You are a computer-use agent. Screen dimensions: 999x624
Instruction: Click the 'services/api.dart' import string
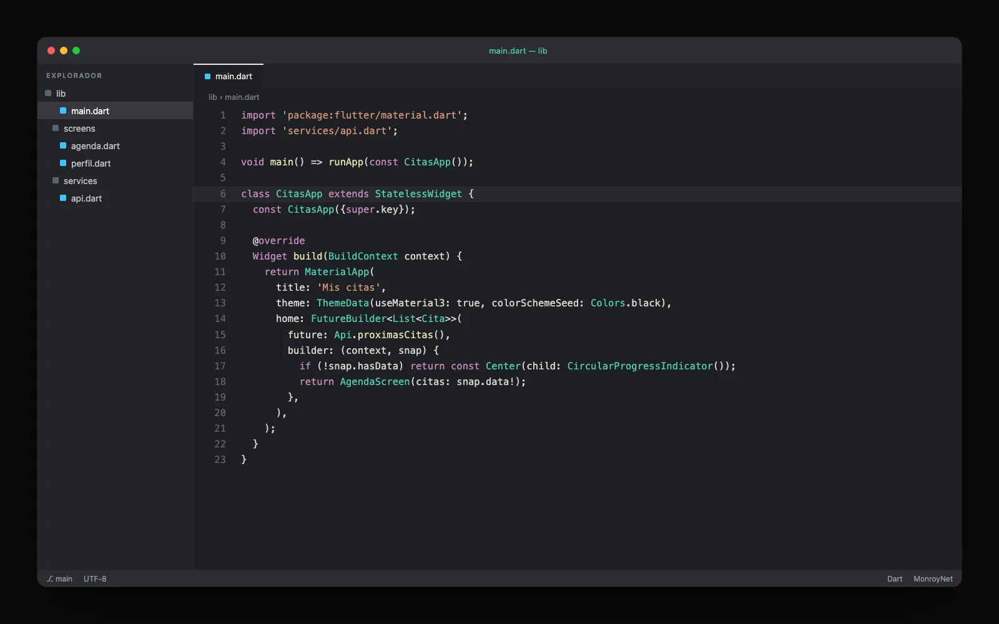click(337, 131)
